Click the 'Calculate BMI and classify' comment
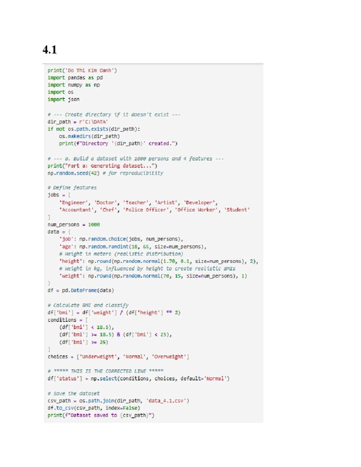Image resolution: width=361 pixels, height=467 pixels. pyautogui.click(x=88, y=305)
